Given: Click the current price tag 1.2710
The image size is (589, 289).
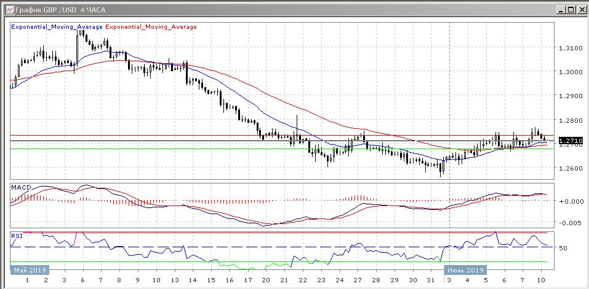Looking at the screenshot, I should pos(570,141).
